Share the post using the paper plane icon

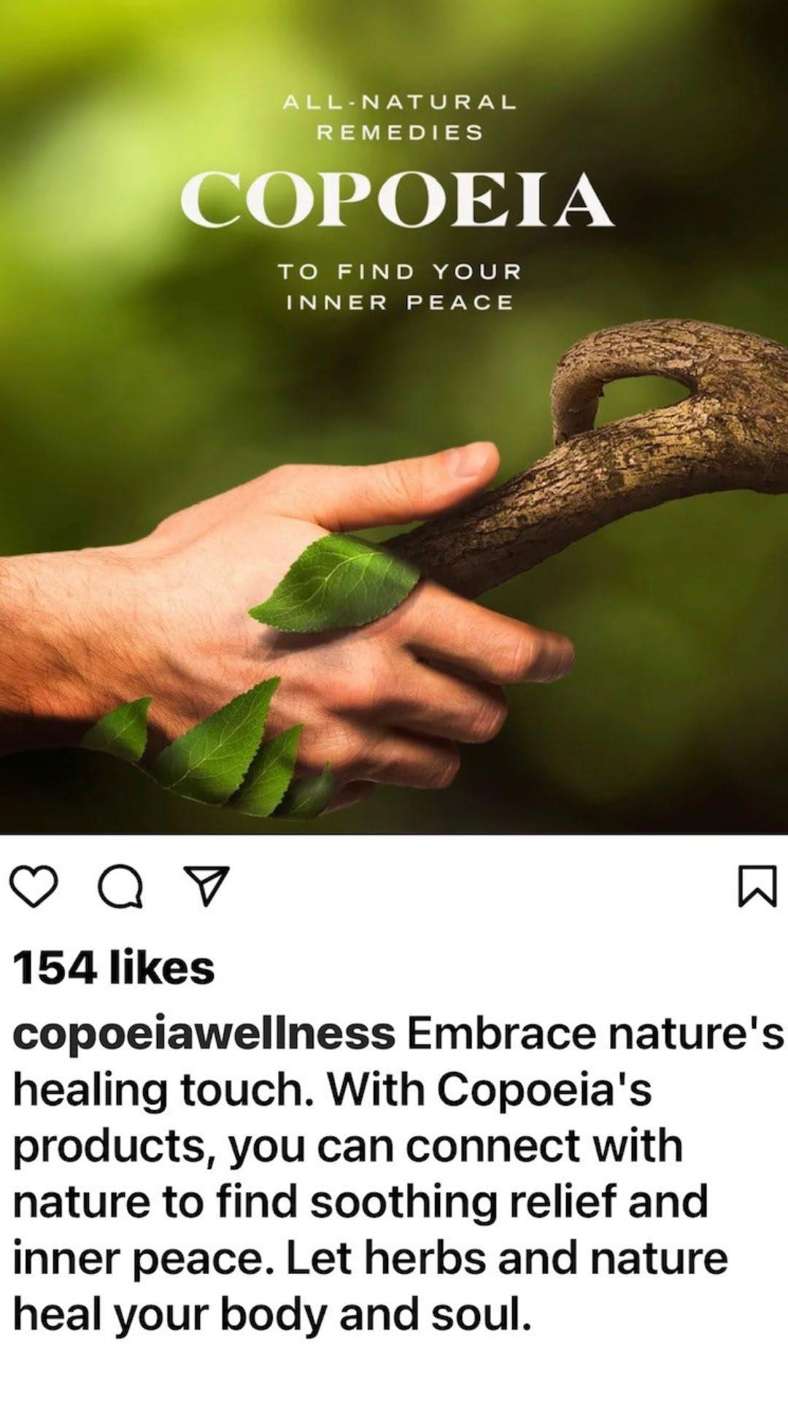pyautogui.click(x=205, y=886)
